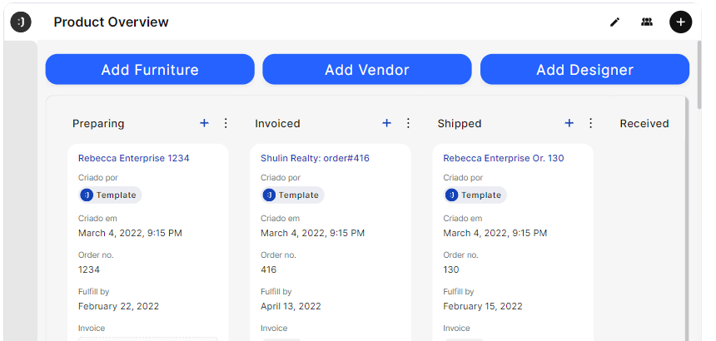Click Template creator chip in Preparing card
716x341 pixels.
pos(111,195)
